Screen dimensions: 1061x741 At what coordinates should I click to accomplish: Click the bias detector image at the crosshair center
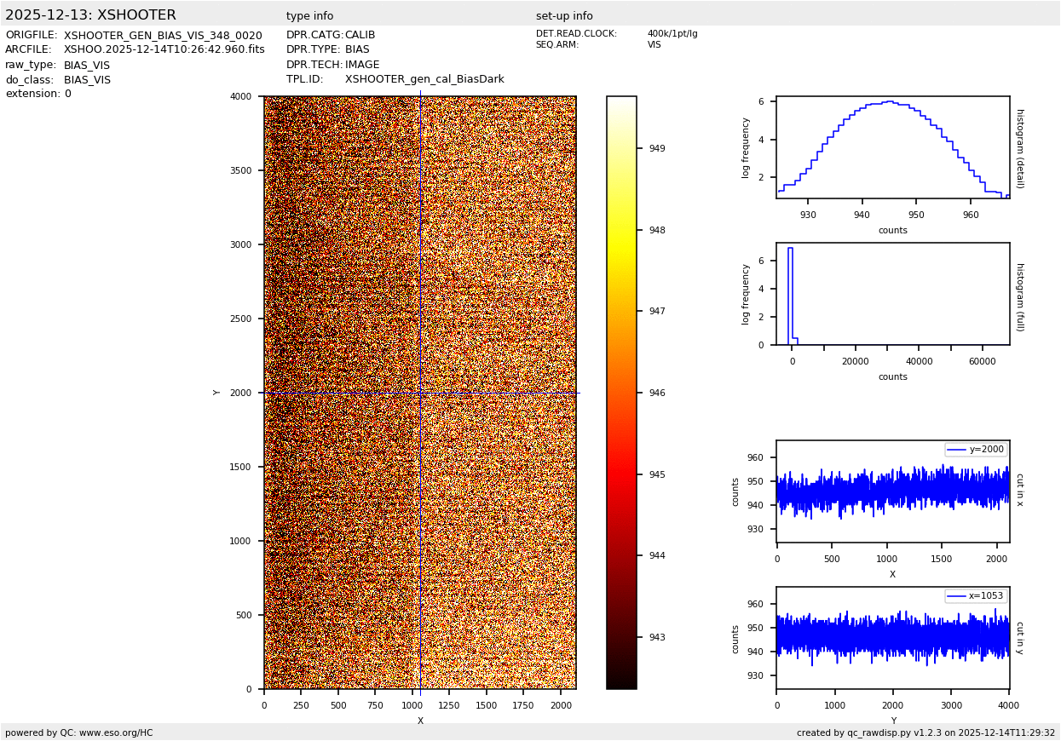point(420,393)
